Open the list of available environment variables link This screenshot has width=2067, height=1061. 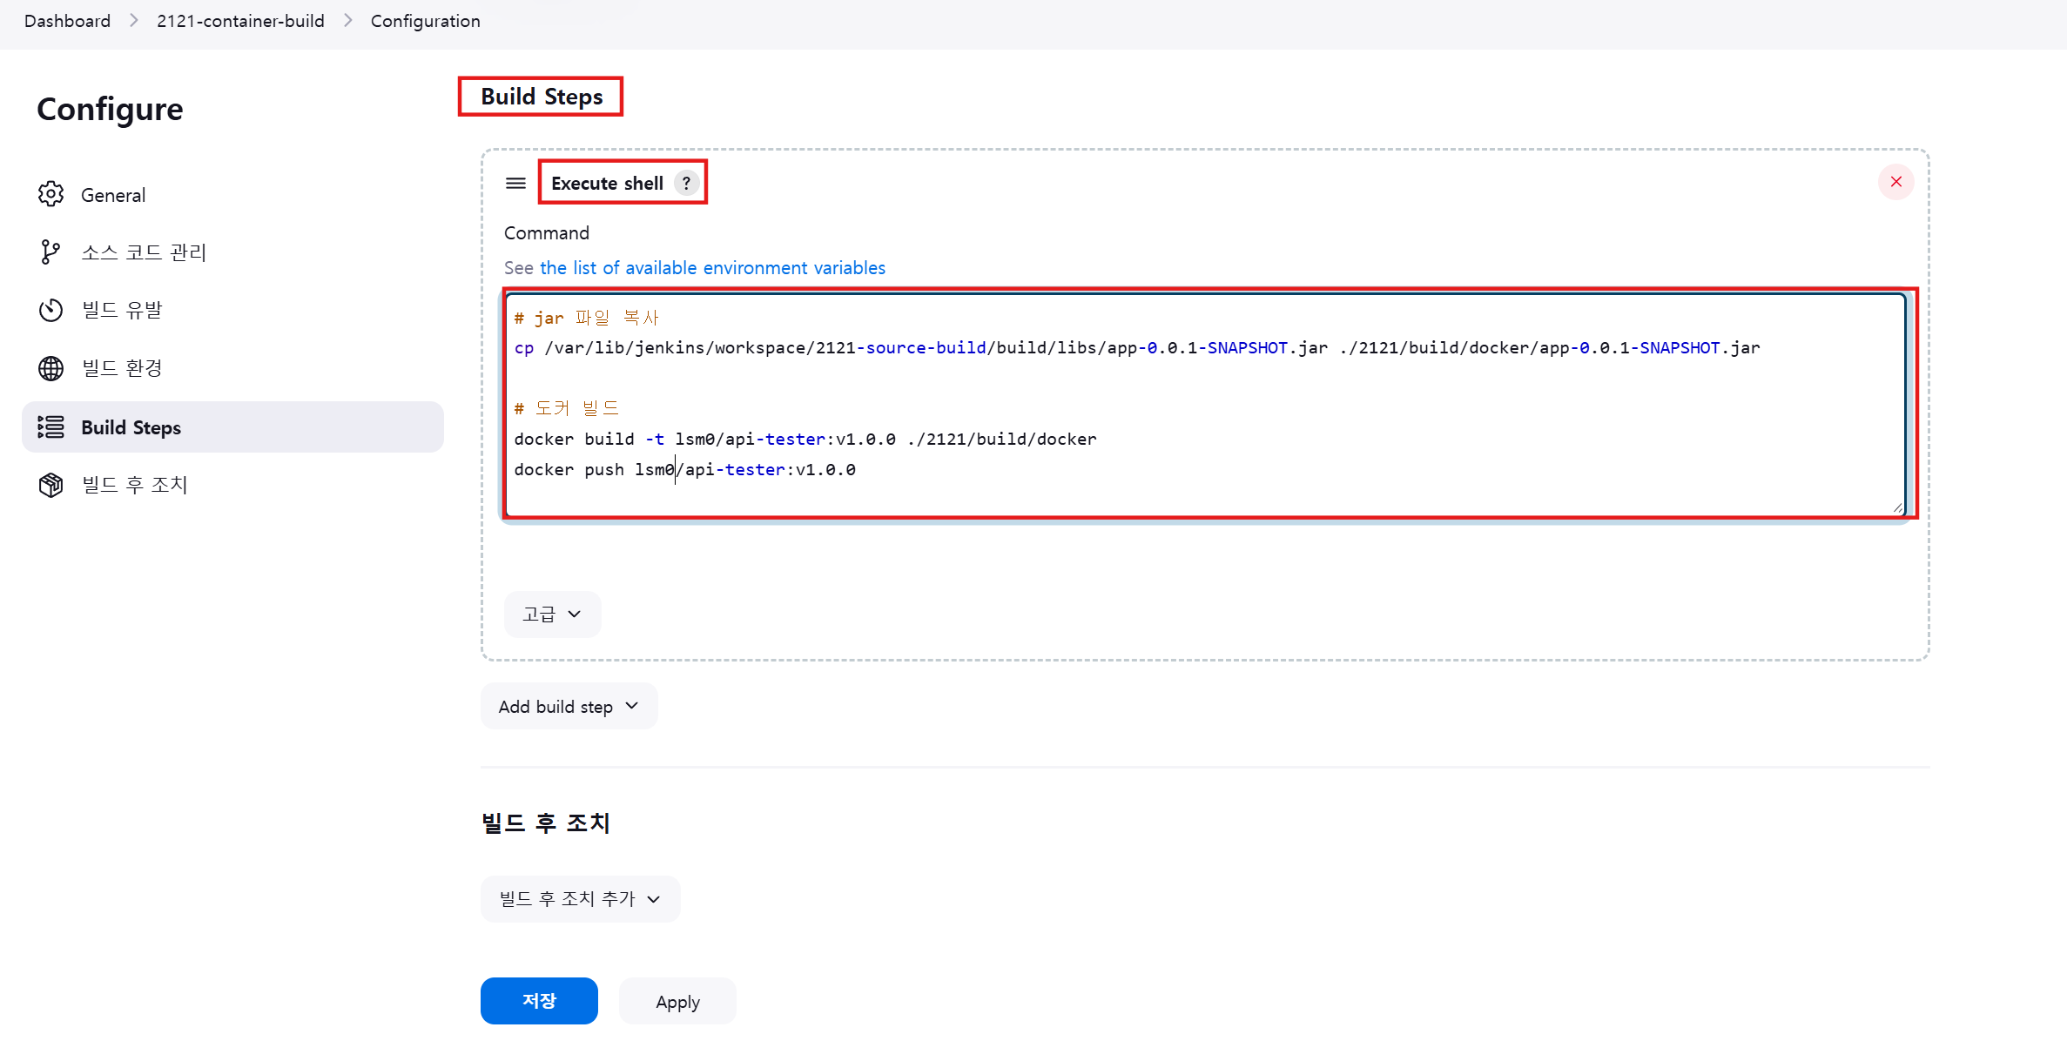tap(712, 268)
